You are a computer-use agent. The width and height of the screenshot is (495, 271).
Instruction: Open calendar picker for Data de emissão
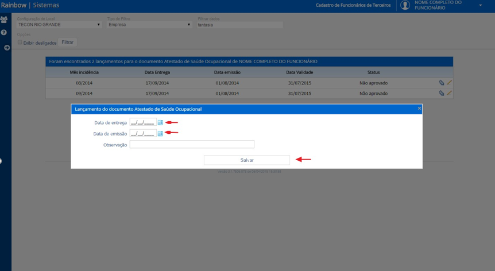[160, 133]
